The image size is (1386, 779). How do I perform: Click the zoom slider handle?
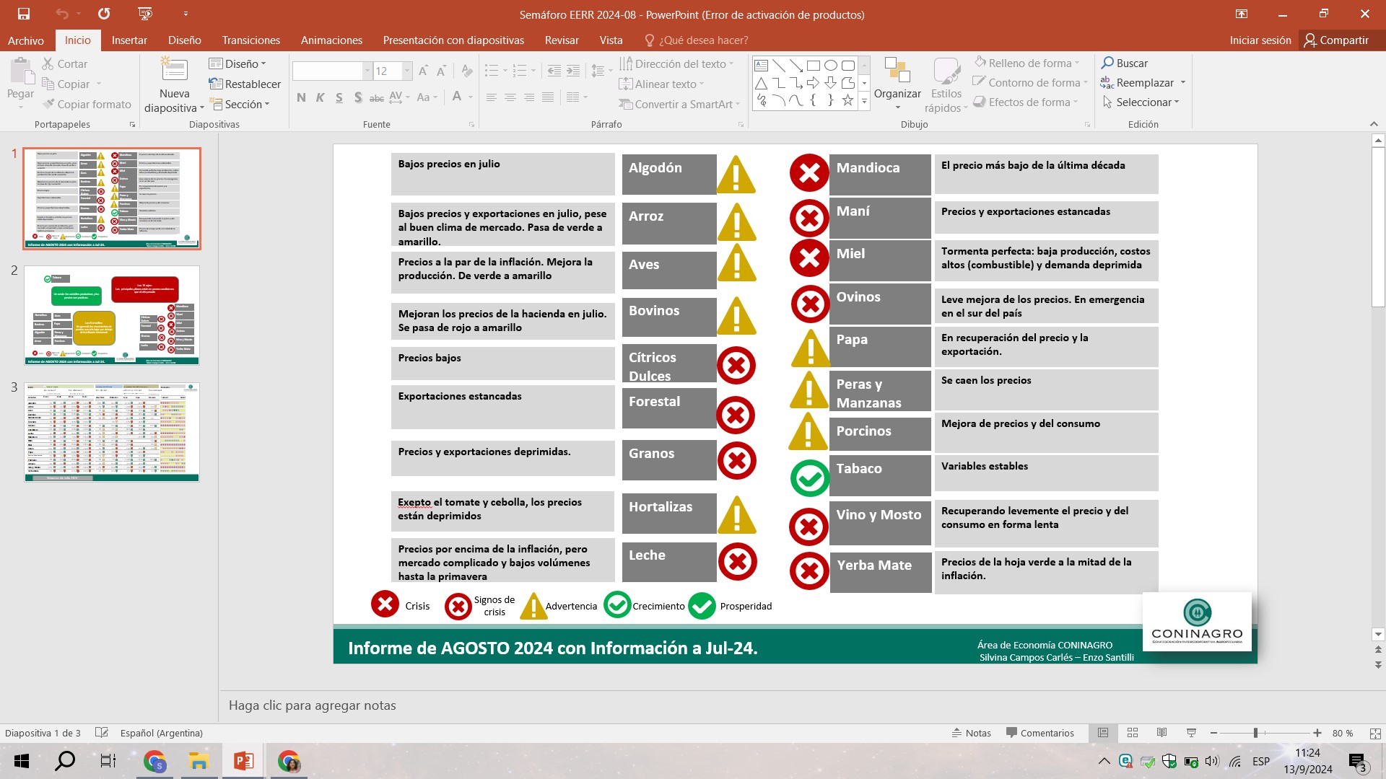coord(1255,733)
